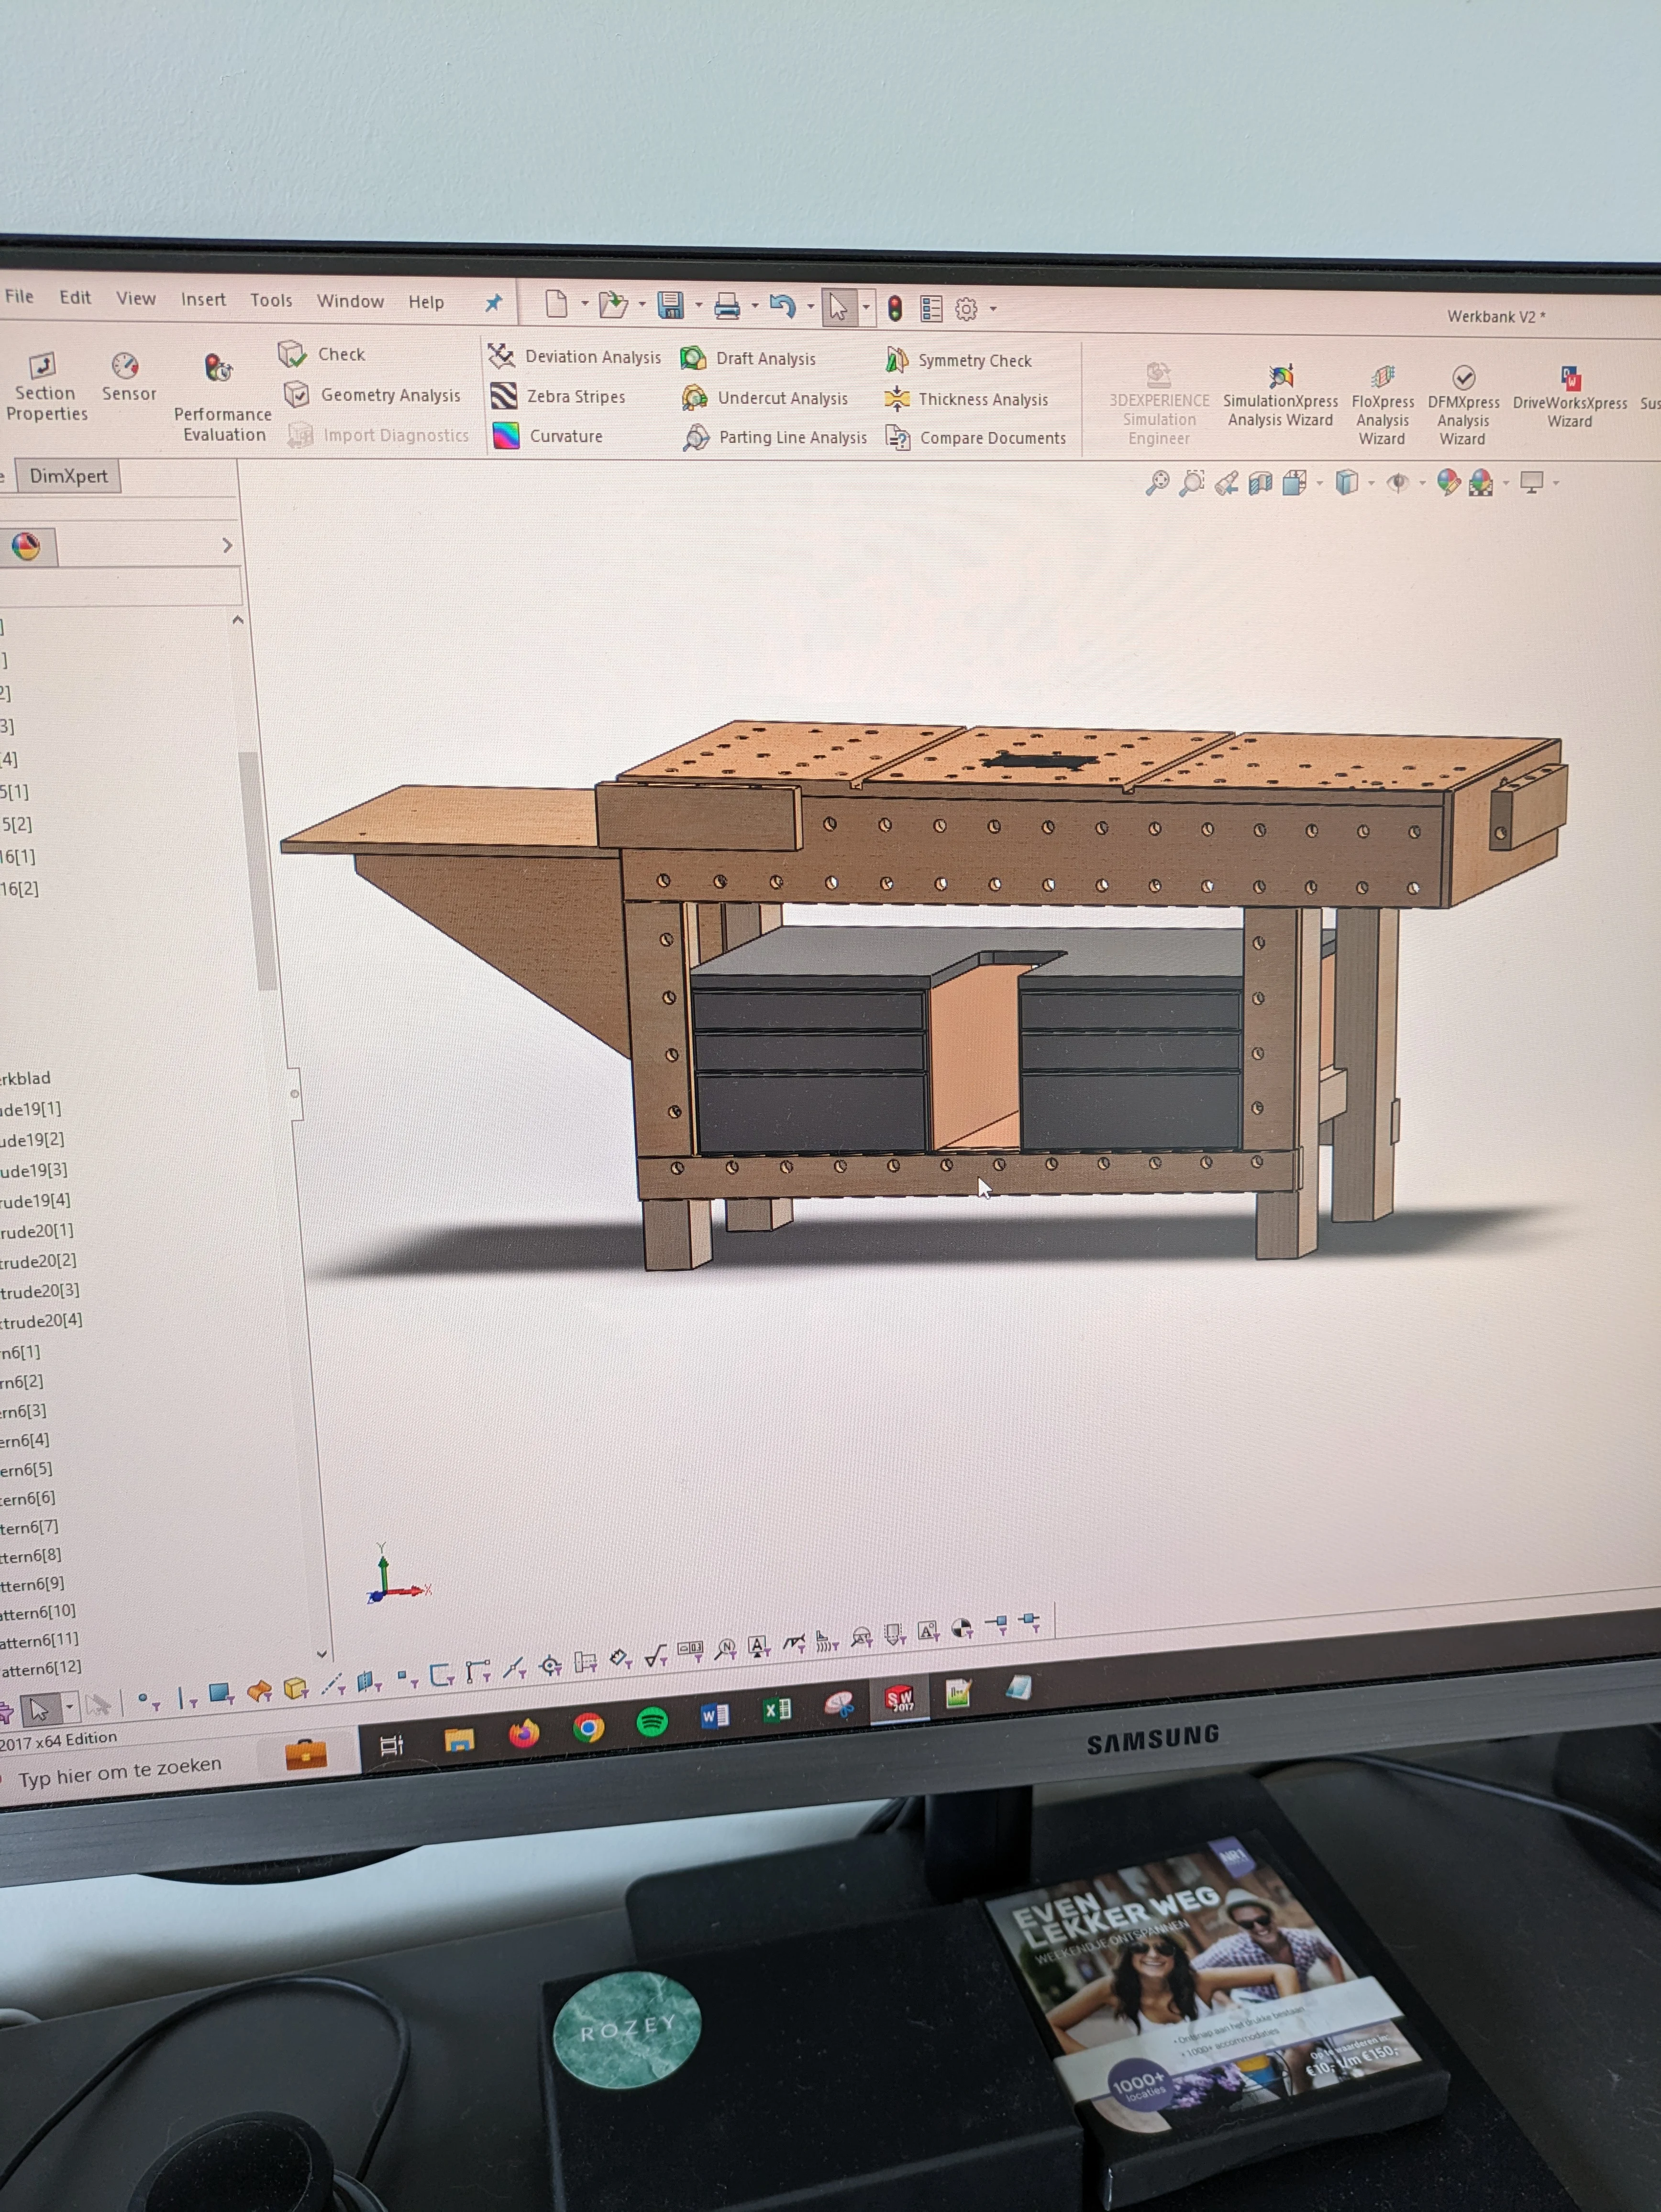Click File Properties list icon
Screen dimensions: 1661x2212
[931, 309]
